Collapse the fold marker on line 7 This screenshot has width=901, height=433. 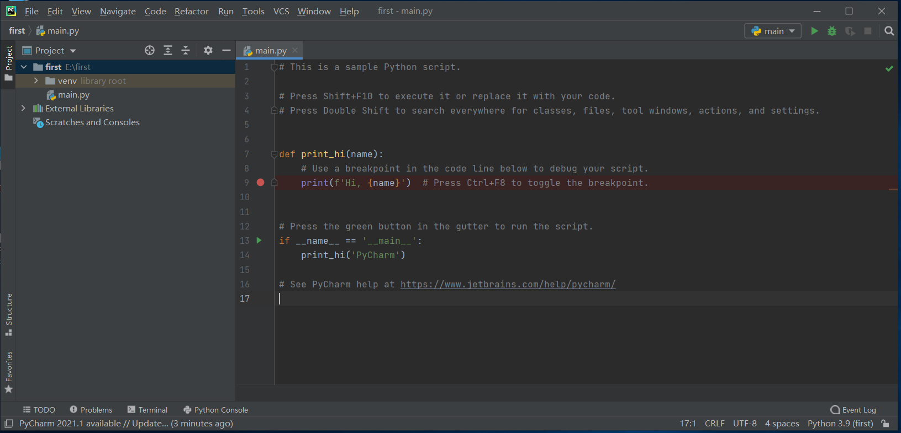274,154
